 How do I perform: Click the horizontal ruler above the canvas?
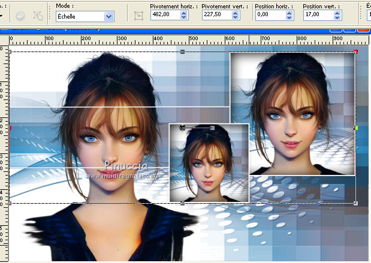[x=189, y=40]
